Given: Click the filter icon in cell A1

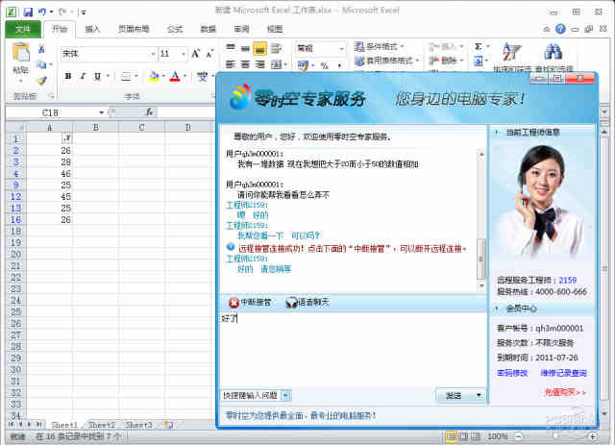Looking at the screenshot, I should pos(66,138).
